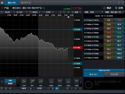Select the 三重顶 triple top pattern

pos(77,82)
